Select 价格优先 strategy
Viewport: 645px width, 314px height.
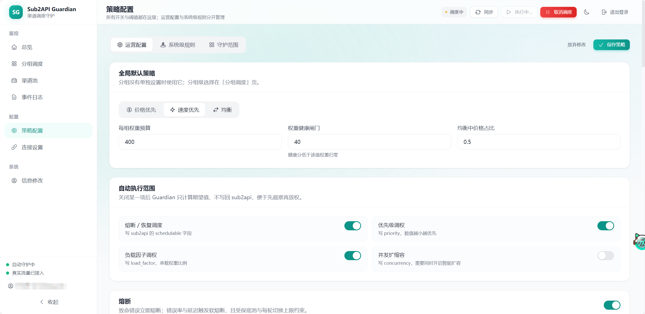141,110
